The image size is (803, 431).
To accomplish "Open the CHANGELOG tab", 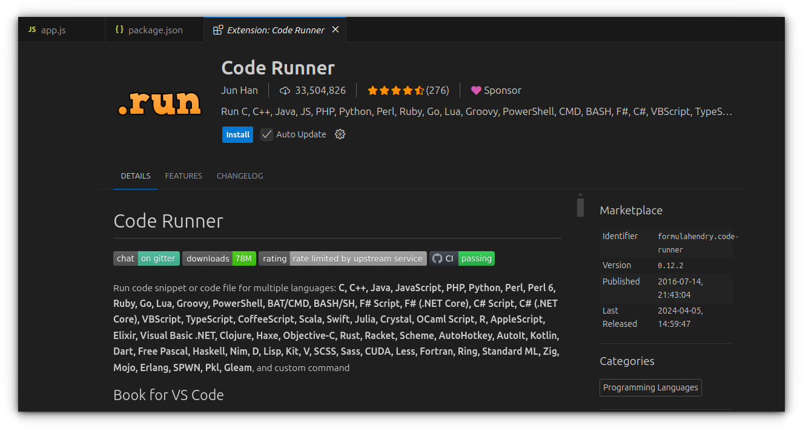I will click(240, 176).
